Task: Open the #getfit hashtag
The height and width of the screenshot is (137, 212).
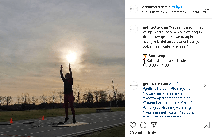Action: pos(174,84)
